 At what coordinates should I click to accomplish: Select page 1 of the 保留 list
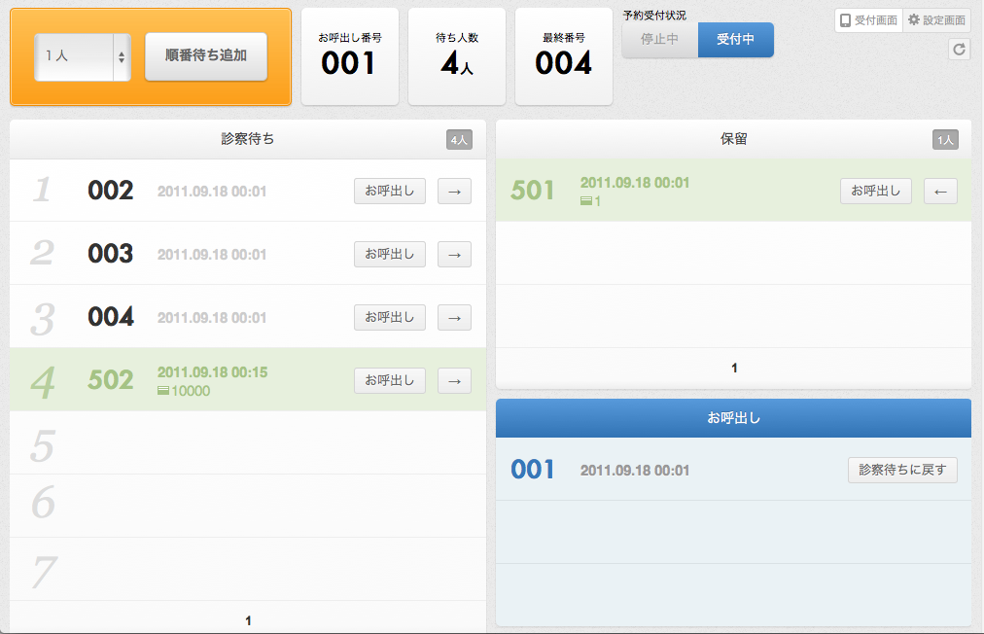coord(734,368)
